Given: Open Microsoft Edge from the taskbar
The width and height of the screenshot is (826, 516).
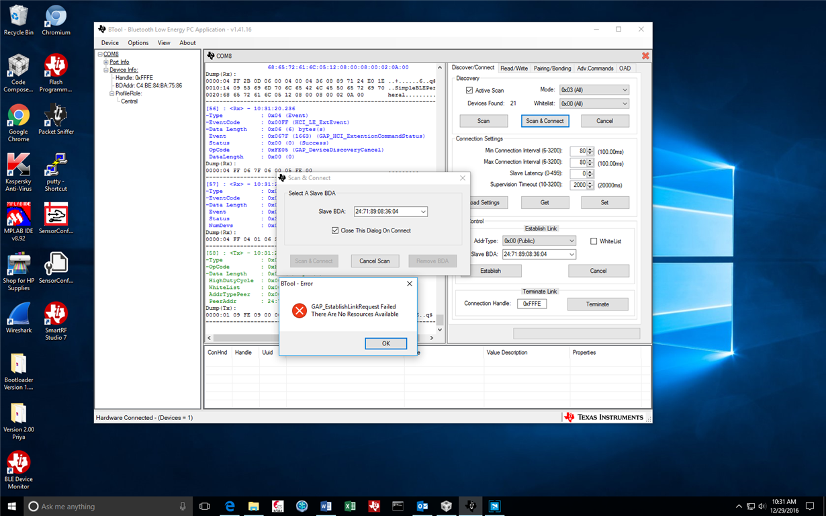Looking at the screenshot, I should 230,506.
